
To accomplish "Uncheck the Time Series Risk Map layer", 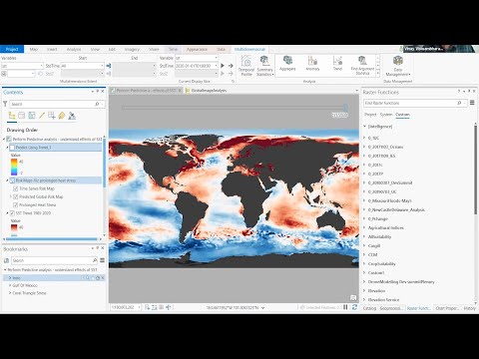I will [15, 188].
